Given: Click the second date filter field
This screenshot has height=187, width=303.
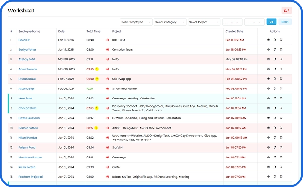Looking at the screenshot, I should coord(255,22).
